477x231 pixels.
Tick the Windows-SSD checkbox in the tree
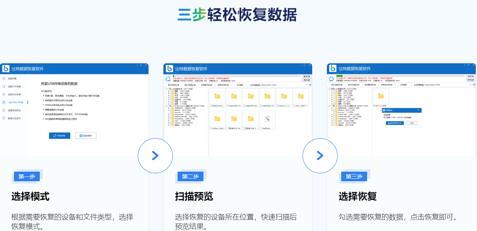168,106
